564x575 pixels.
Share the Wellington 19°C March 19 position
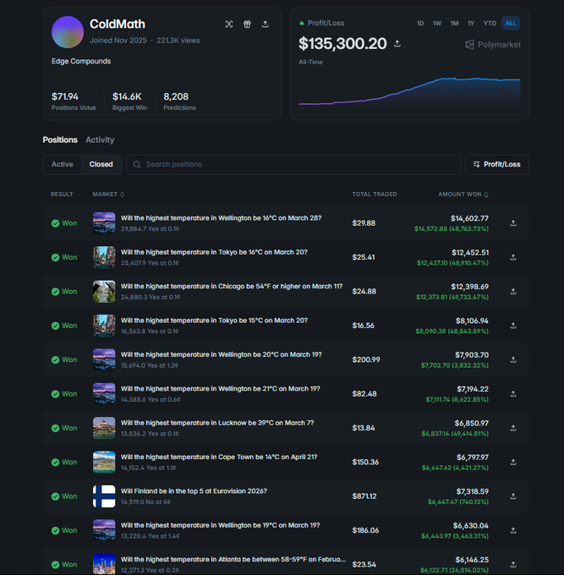coord(513,530)
